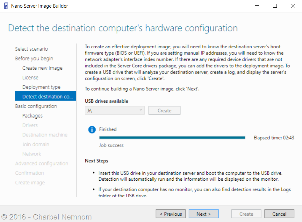
Task: Maximize the Nano Server Image Builder window
Action: click(275, 6)
